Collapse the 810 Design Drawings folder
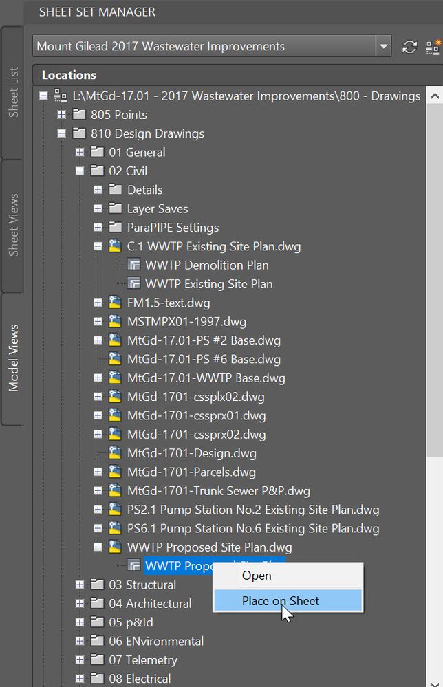Image resolution: width=443 pixels, height=687 pixels. pos(61,133)
